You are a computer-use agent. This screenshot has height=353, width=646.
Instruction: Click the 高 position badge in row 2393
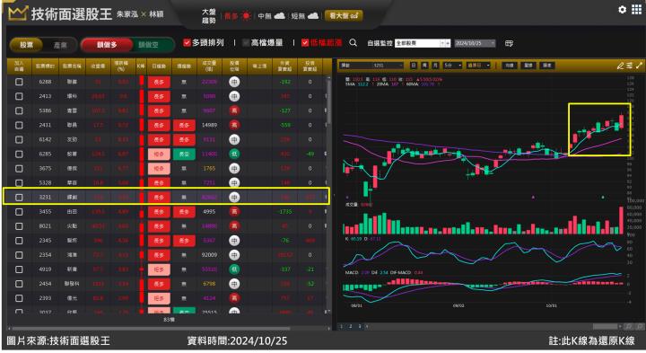(234, 297)
